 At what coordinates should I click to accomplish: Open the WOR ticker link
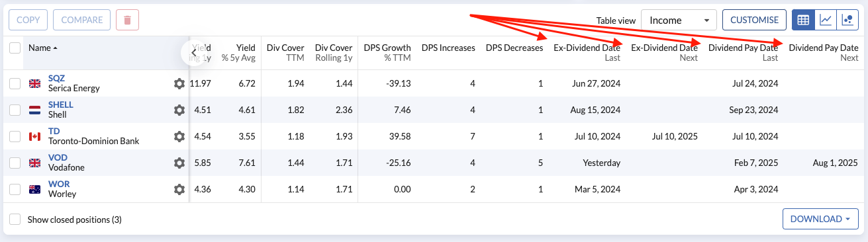pyautogui.click(x=59, y=184)
